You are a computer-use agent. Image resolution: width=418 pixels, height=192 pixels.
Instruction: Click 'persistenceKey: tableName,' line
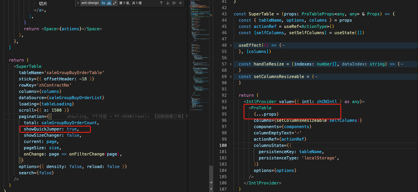pos(291,152)
